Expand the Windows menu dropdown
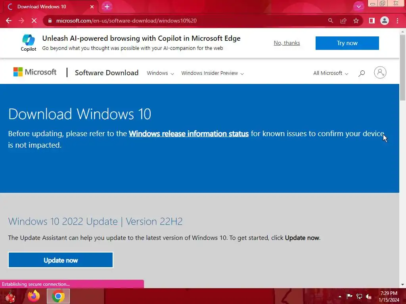406x304 pixels. tap(160, 73)
